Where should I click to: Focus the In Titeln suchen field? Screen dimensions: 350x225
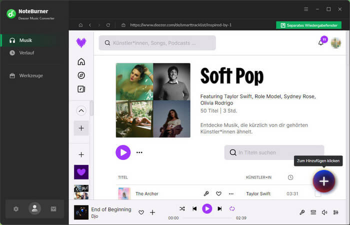click(274, 152)
